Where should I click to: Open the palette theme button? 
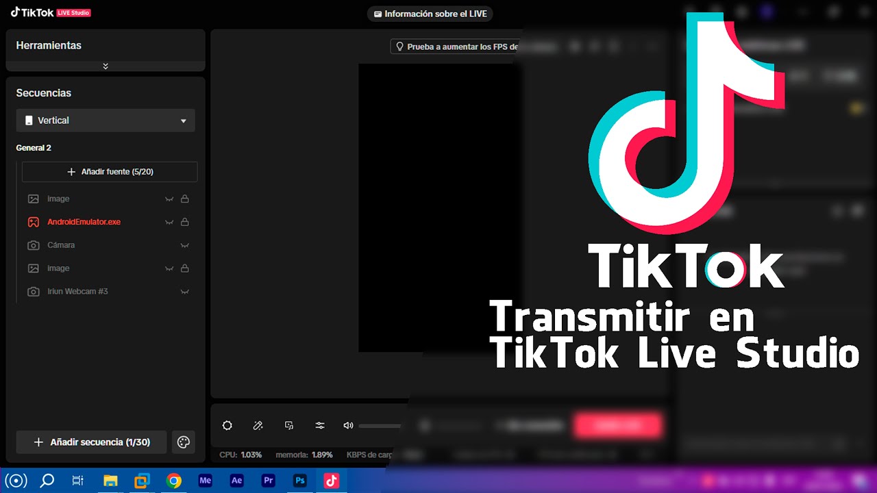[184, 442]
